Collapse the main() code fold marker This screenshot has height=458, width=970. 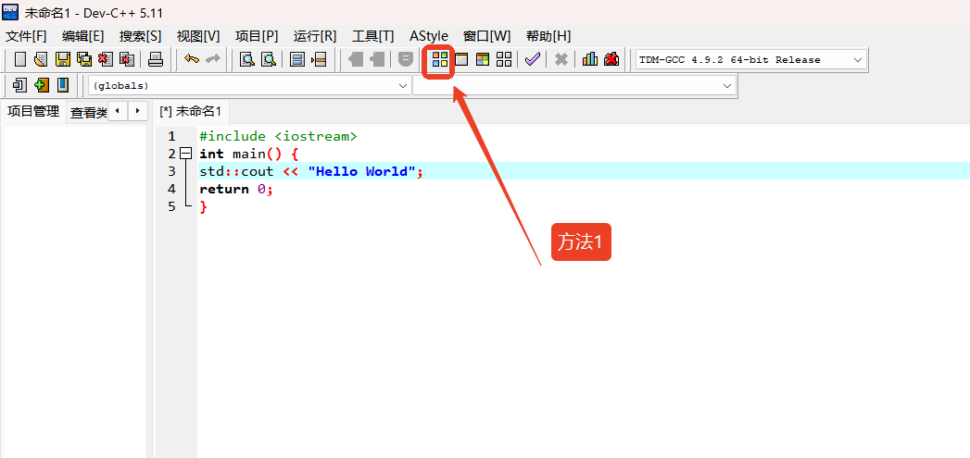[185, 154]
